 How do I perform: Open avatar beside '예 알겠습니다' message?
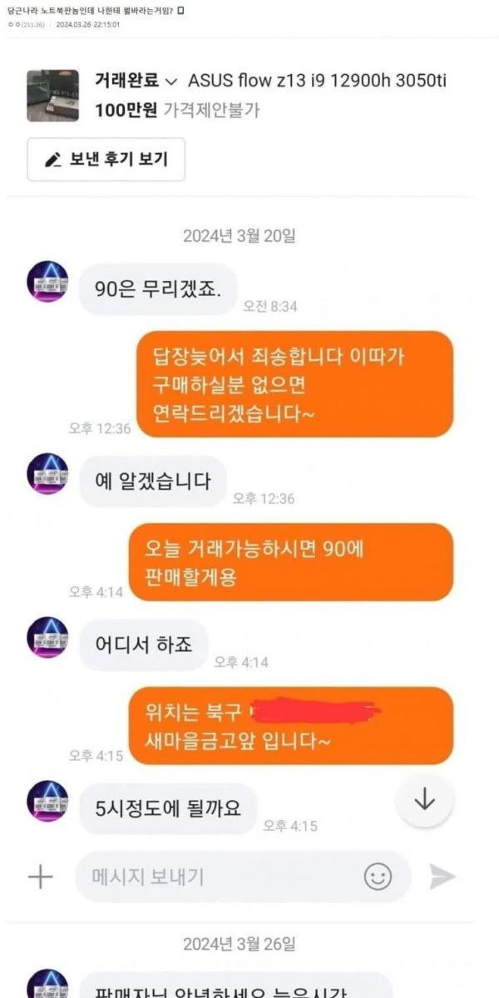click(47, 474)
